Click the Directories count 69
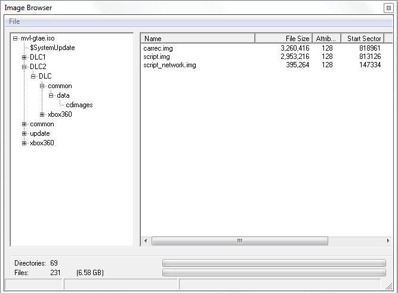Viewport: 398px width, 293px height. [x=54, y=263]
